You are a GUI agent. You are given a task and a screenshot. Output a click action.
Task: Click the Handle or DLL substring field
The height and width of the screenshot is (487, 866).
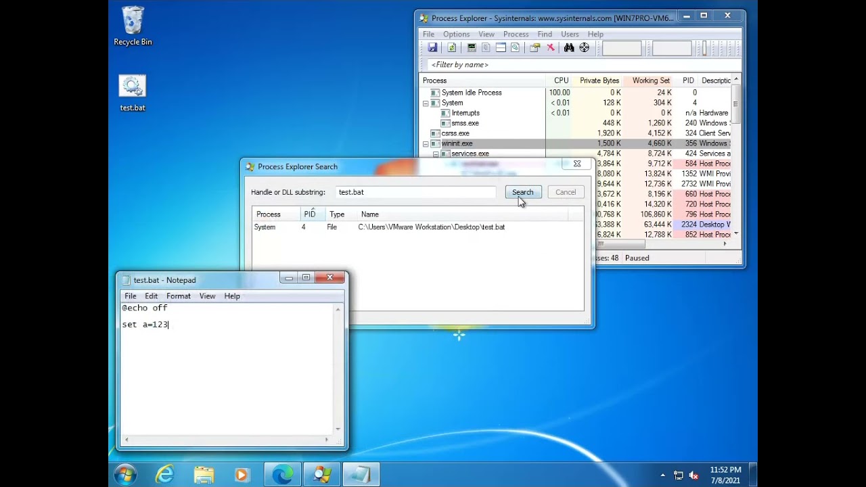coord(416,192)
